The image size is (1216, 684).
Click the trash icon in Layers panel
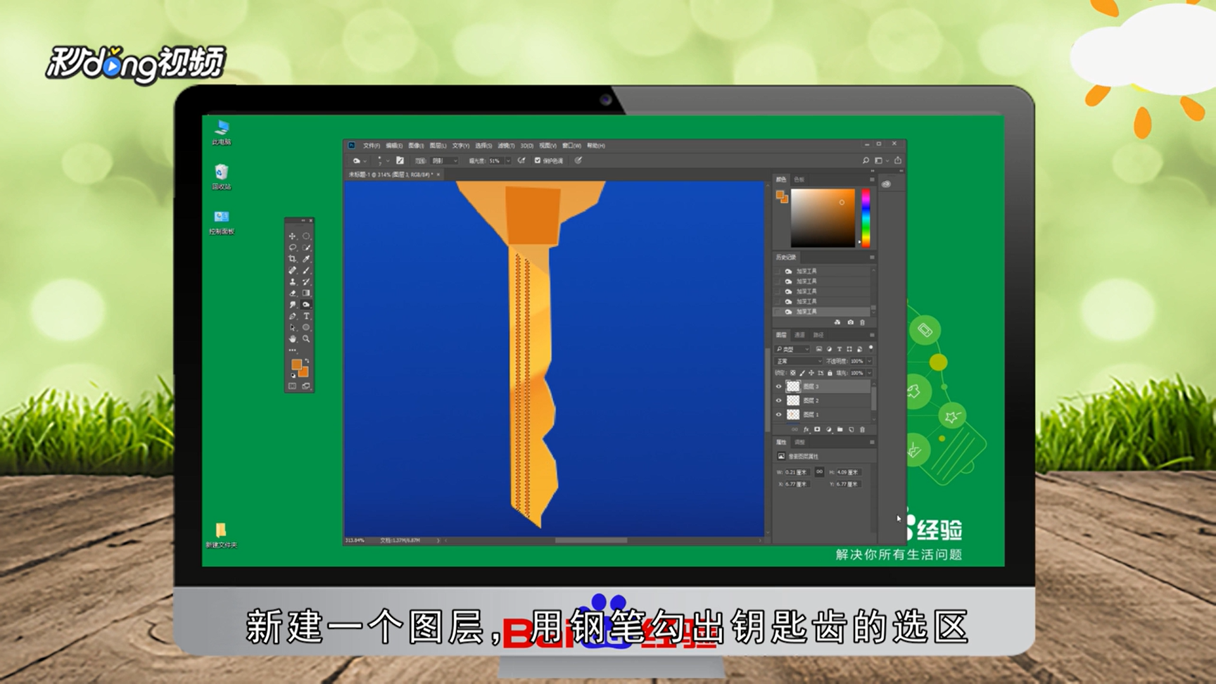click(862, 429)
